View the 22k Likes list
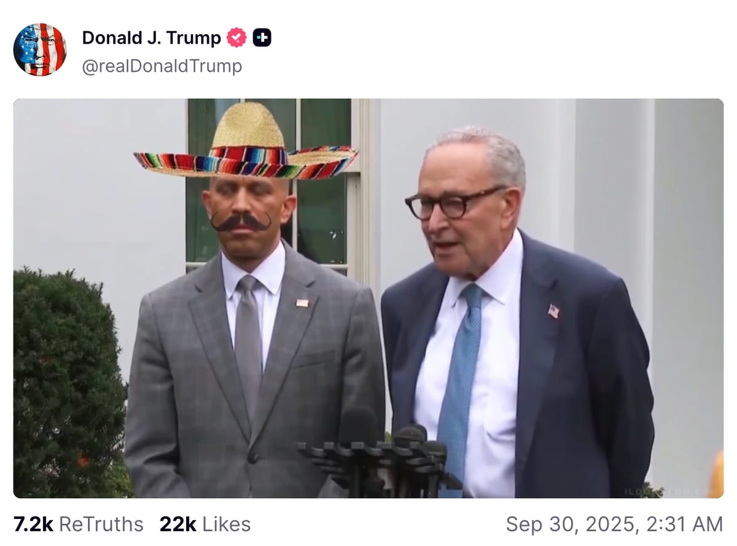The width and height of the screenshot is (737, 546). 205,524
